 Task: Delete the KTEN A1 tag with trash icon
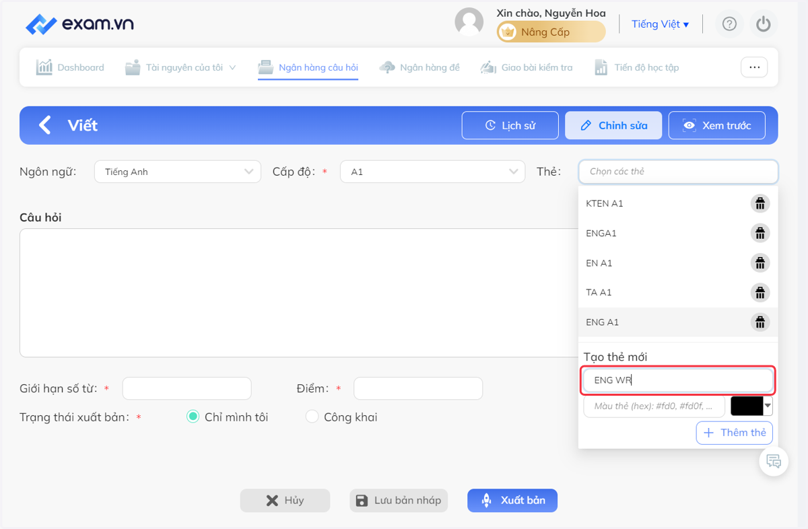pyautogui.click(x=760, y=203)
